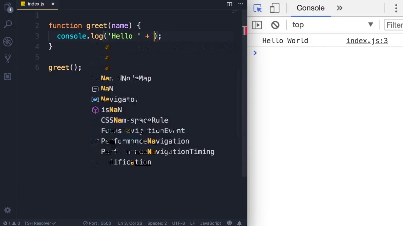Change indentation via Spaces: 2

157,223
